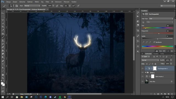Select the Brush tool in the toolbox
The width and height of the screenshot is (176, 99).
[x=3, y=37]
